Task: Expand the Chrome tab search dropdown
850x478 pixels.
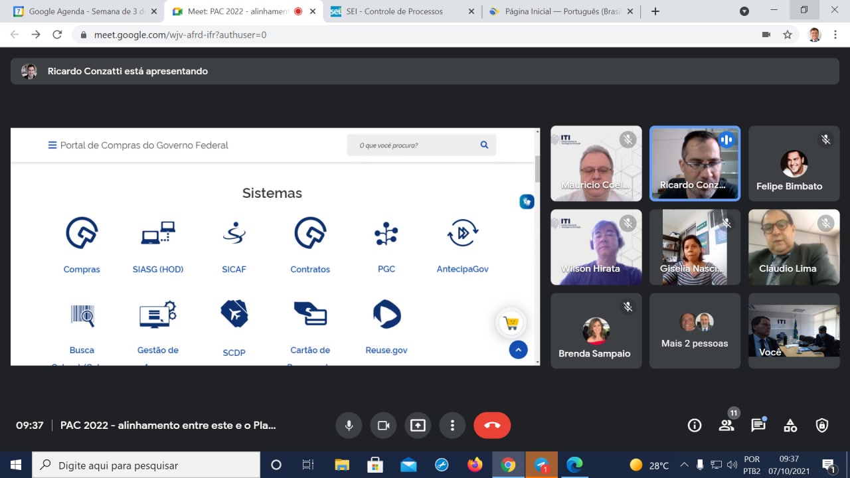Action: click(744, 11)
